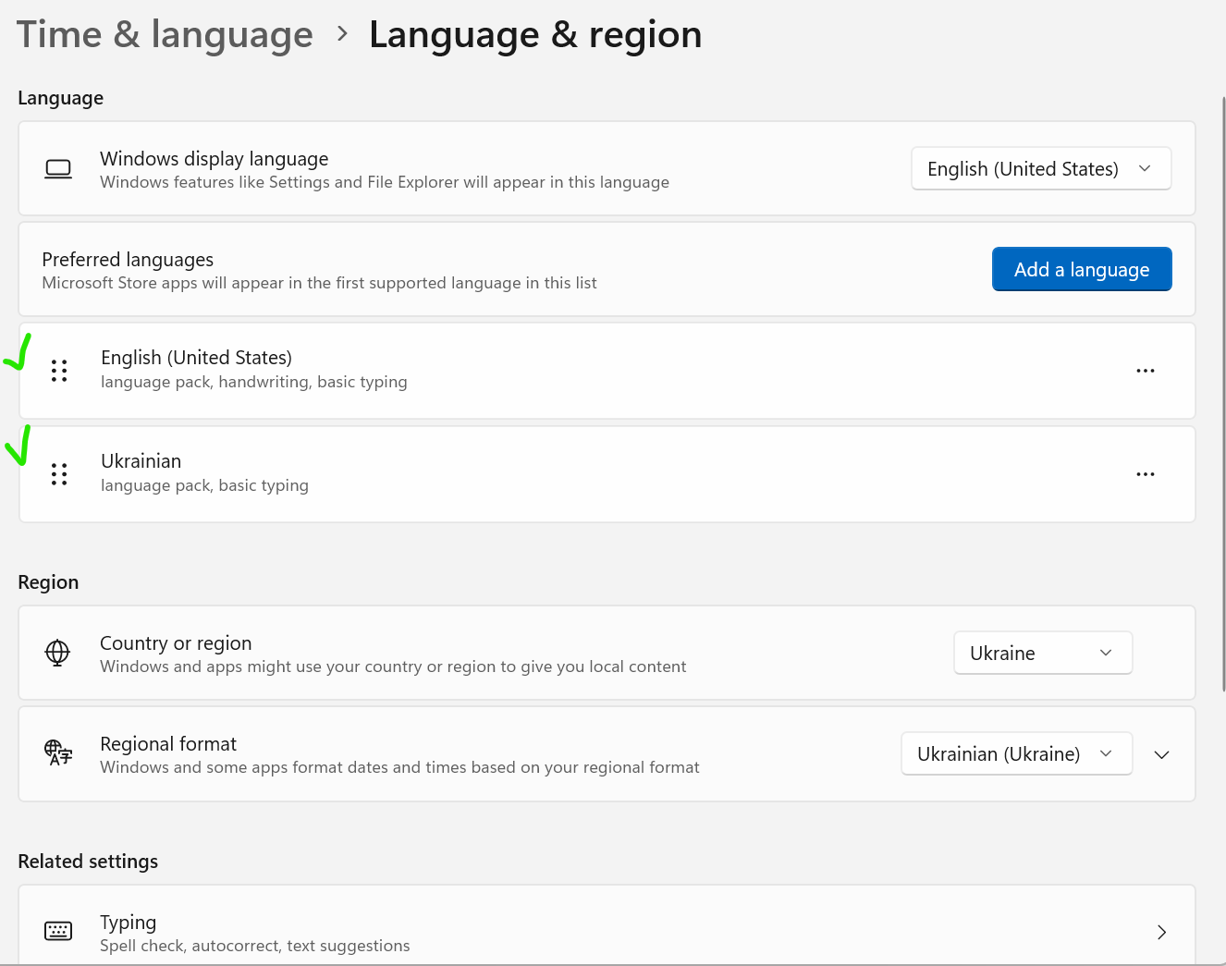Open the Regional format Ukrainian (Ukraine) dropdown

(1017, 753)
